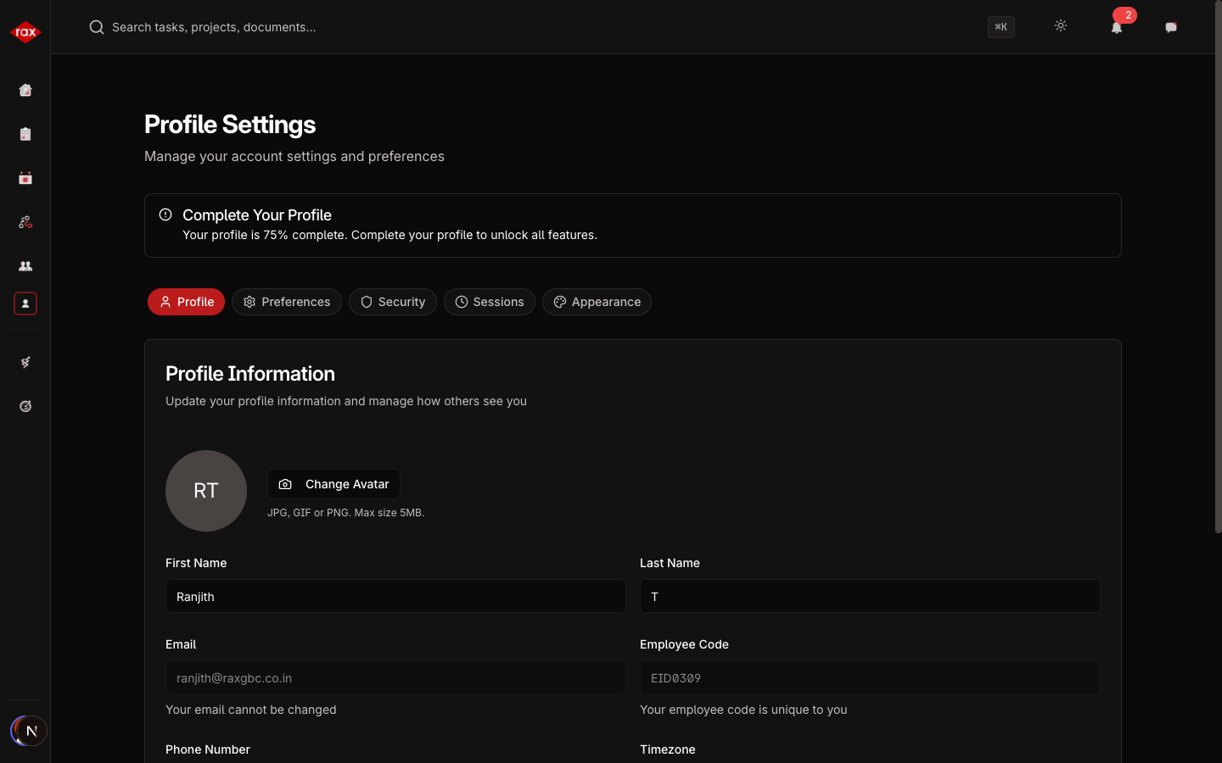This screenshot has height=763, width=1222.
Task: Click the Change Avatar button
Action: pos(334,484)
